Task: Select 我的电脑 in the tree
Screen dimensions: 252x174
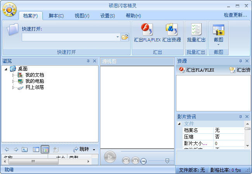Action: pyautogui.click(x=35, y=81)
